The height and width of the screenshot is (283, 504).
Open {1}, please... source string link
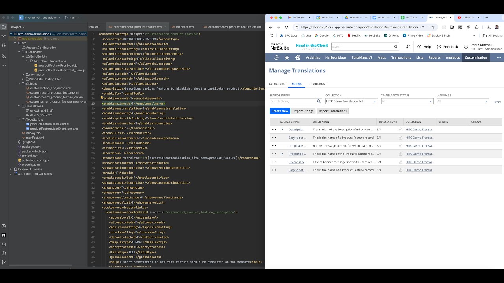297,146
